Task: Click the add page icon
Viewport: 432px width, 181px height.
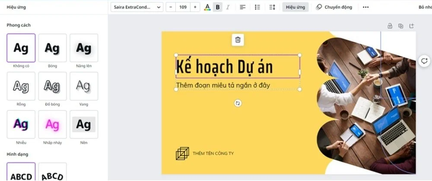Action: click(x=412, y=26)
